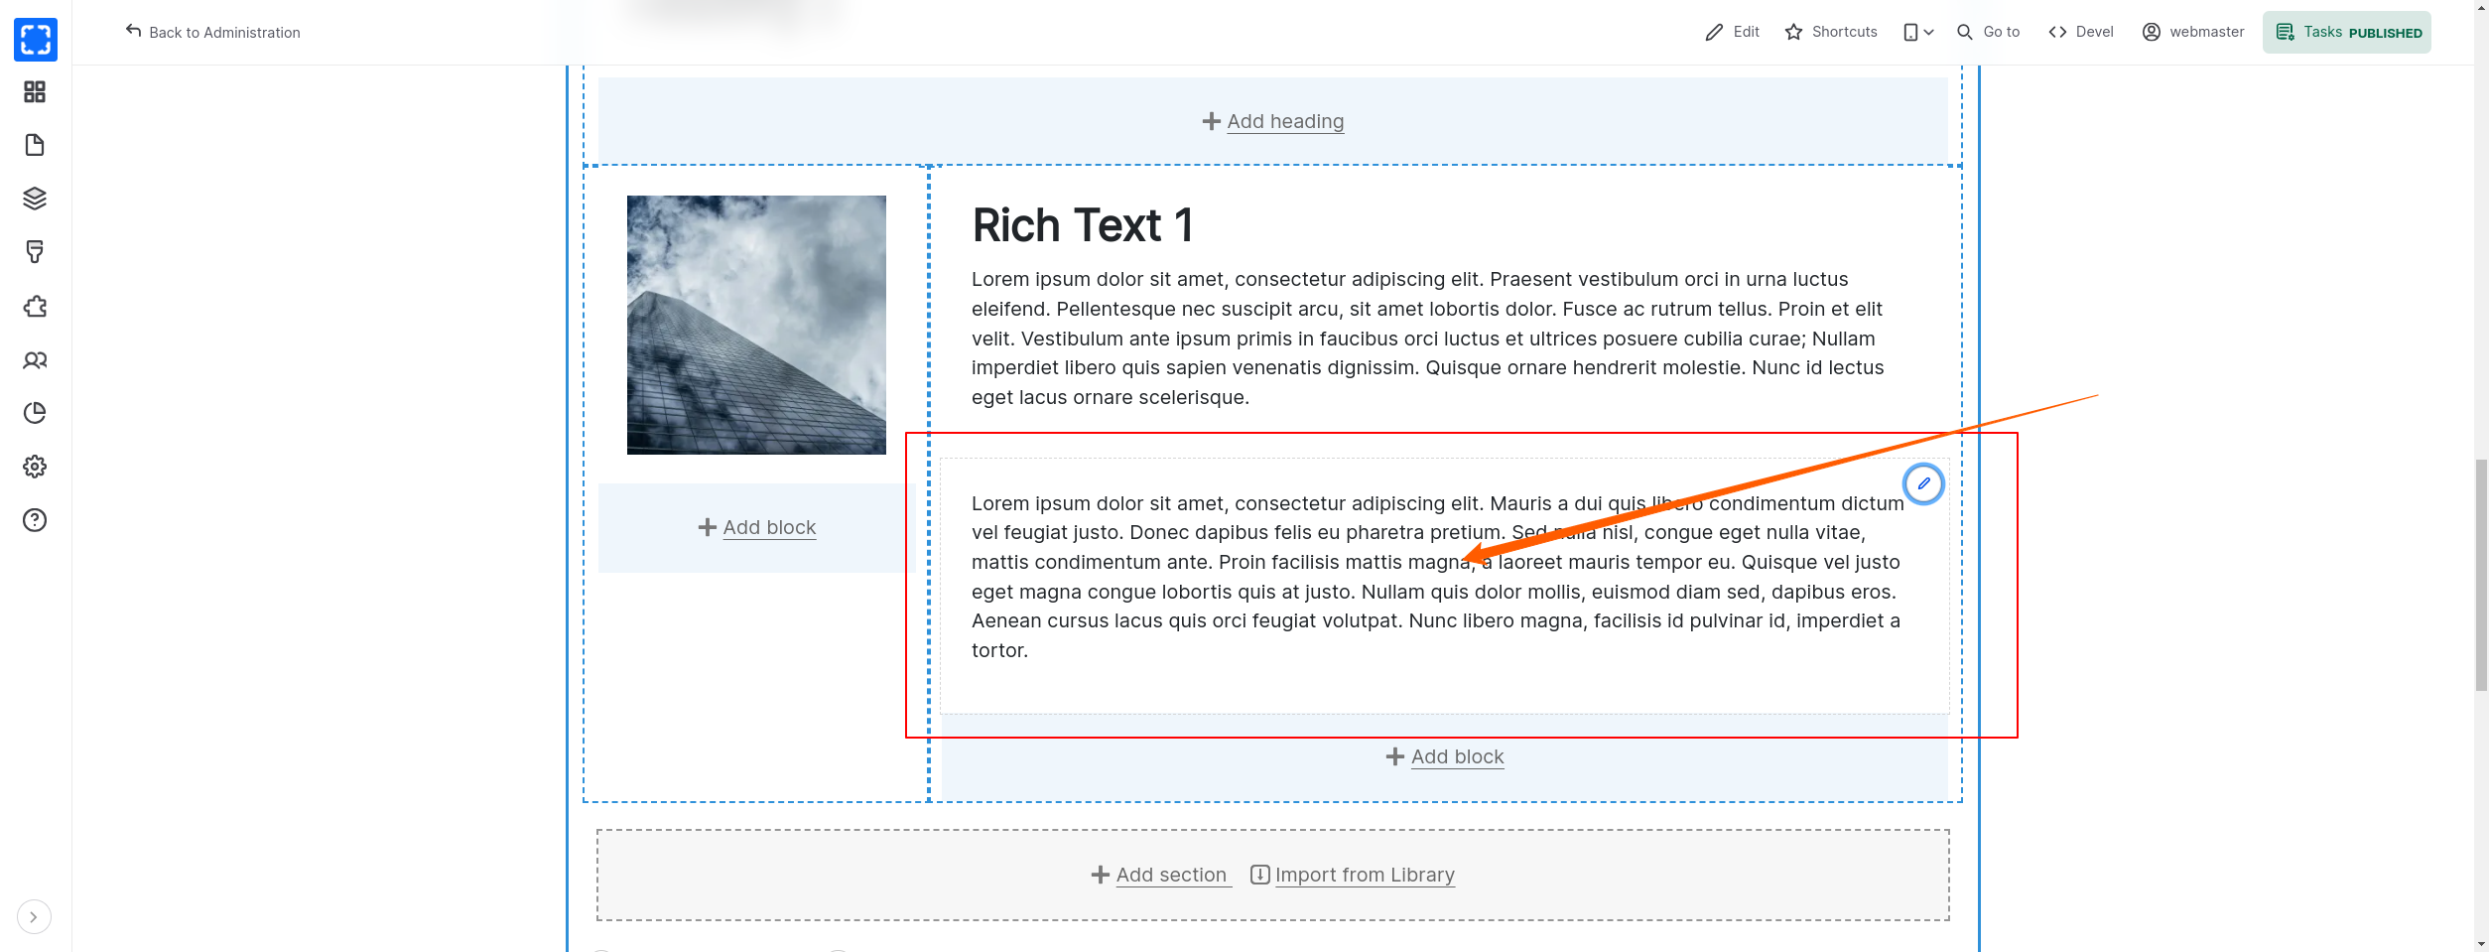Screen dimensions: 2489x952
Task: Open the people icon in sidebar
Action: point(35,359)
